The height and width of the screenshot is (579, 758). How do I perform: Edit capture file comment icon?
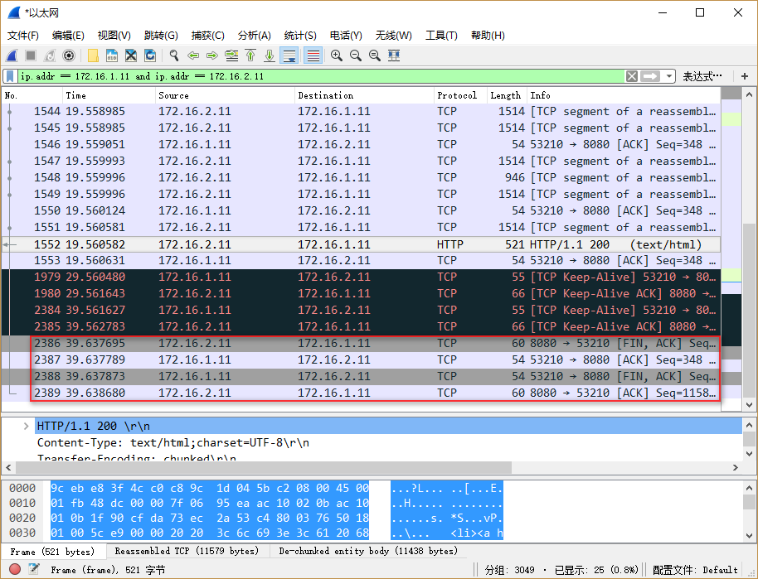click(x=33, y=569)
